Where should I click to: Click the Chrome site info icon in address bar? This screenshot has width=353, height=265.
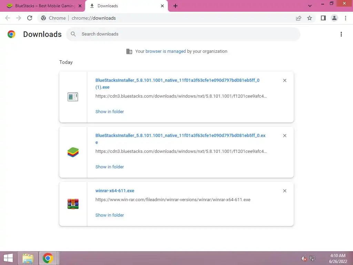pos(43,18)
